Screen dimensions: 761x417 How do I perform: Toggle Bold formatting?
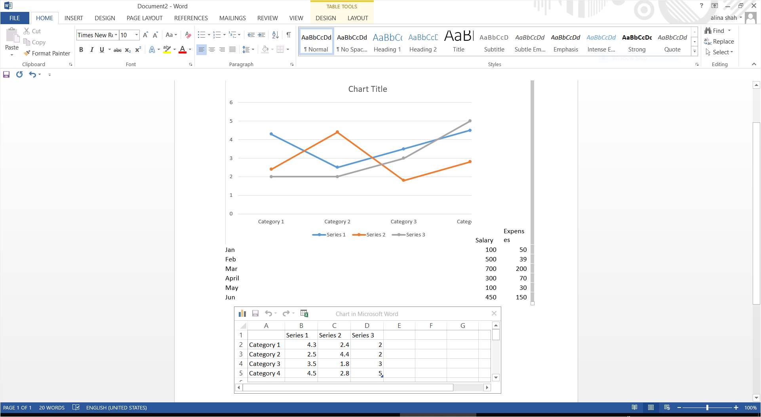pos(81,50)
